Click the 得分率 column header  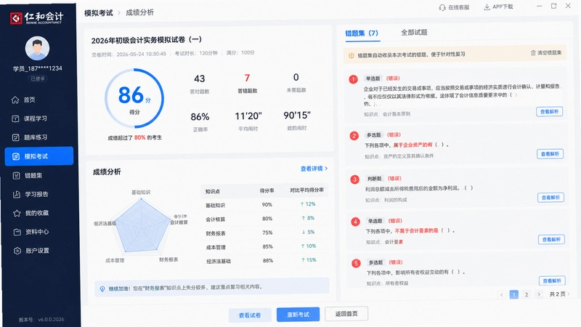coord(267,190)
